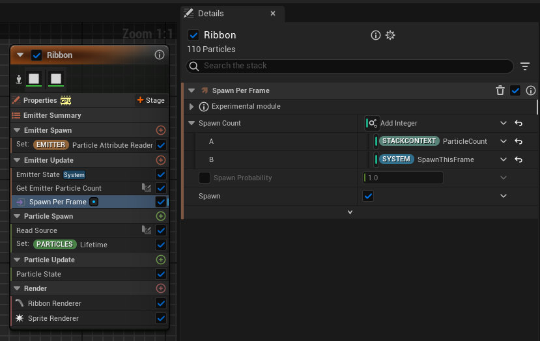540x341 pixels.
Task: Click the Ribbon Renderer curve icon
Action: point(20,303)
